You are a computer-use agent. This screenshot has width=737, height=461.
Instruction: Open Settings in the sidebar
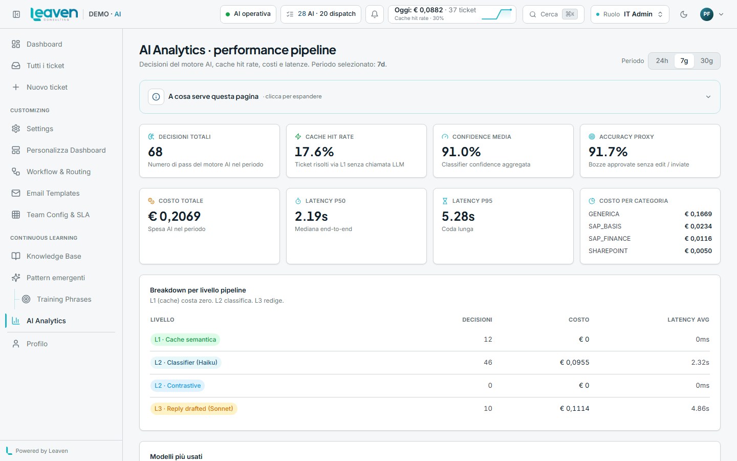pos(61,129)
